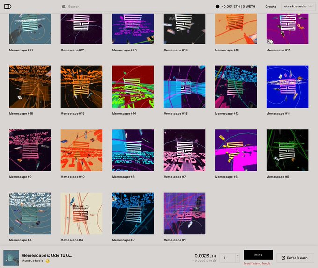The image size is (318, 268).
Task: Decrease mint quantity with down stepper arrow
Action: [238, 260]
